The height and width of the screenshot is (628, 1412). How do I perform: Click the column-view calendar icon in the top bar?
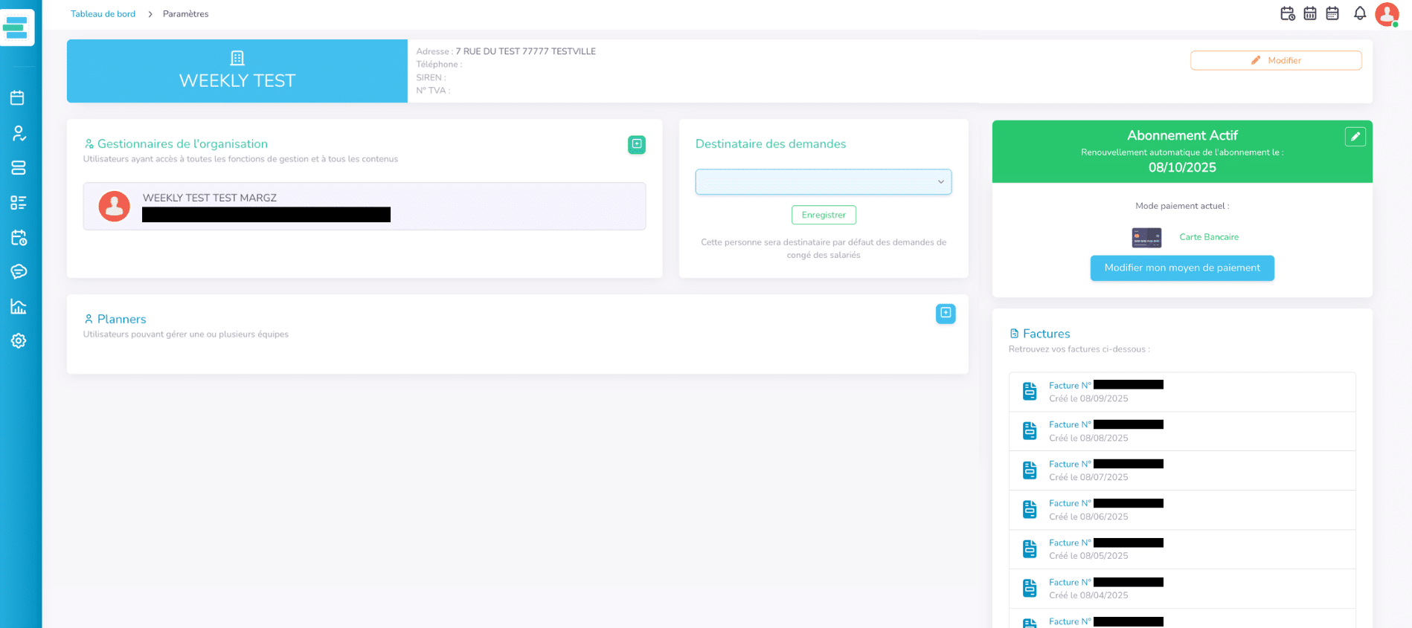[1310, 13]
